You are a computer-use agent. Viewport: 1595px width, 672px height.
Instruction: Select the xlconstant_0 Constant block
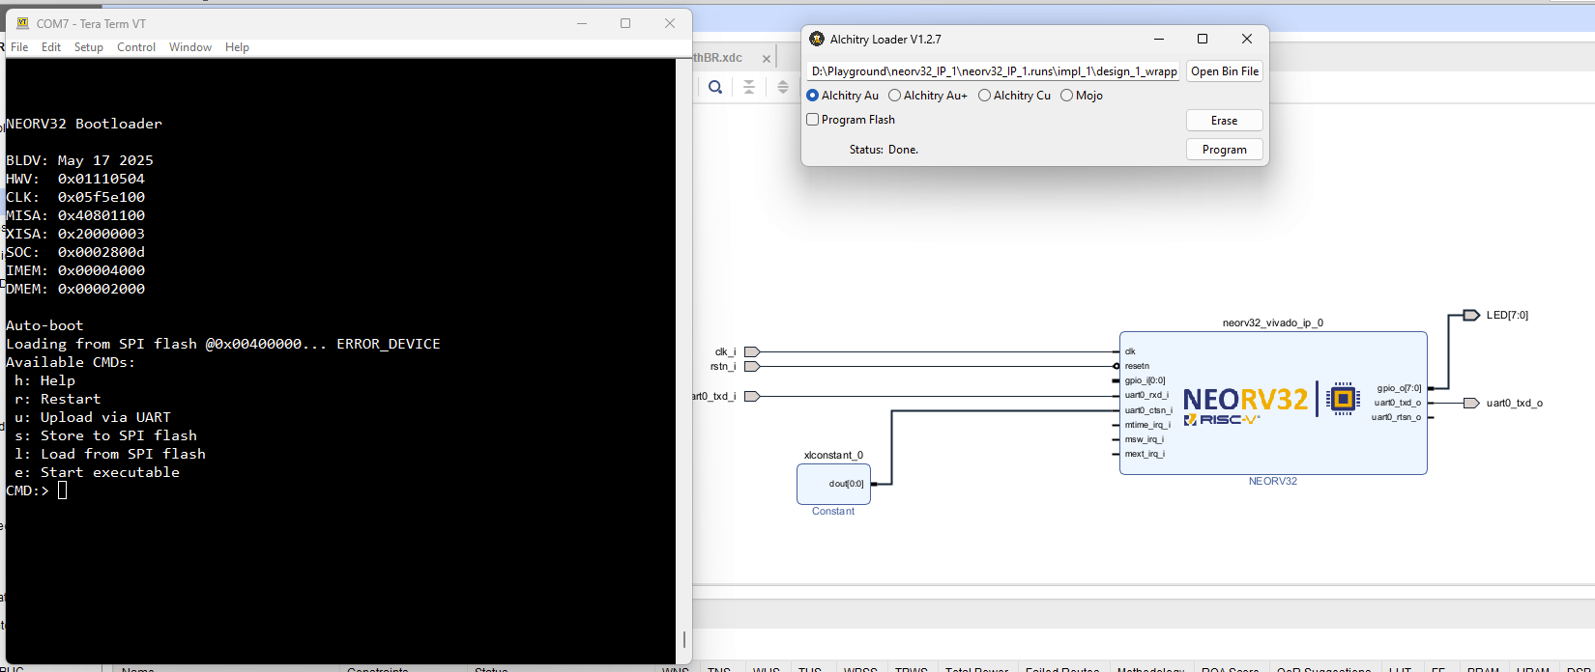[833, 484]
